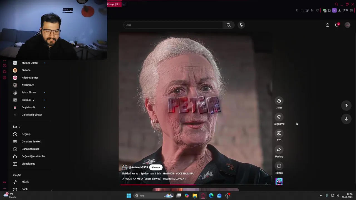Open browser downloads icon
The height and width of the screenshot is (200, 356).
[339, 10]
